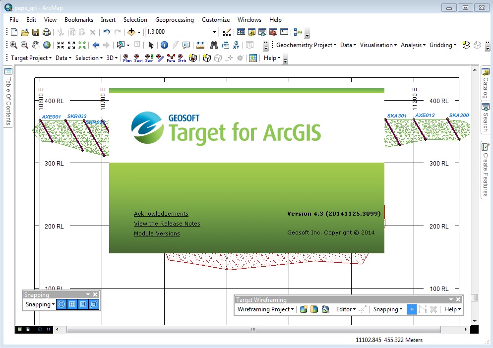Create a Target Plan map
The width and height of the screenshot is (493, 348).
click(x=127, y=58)
